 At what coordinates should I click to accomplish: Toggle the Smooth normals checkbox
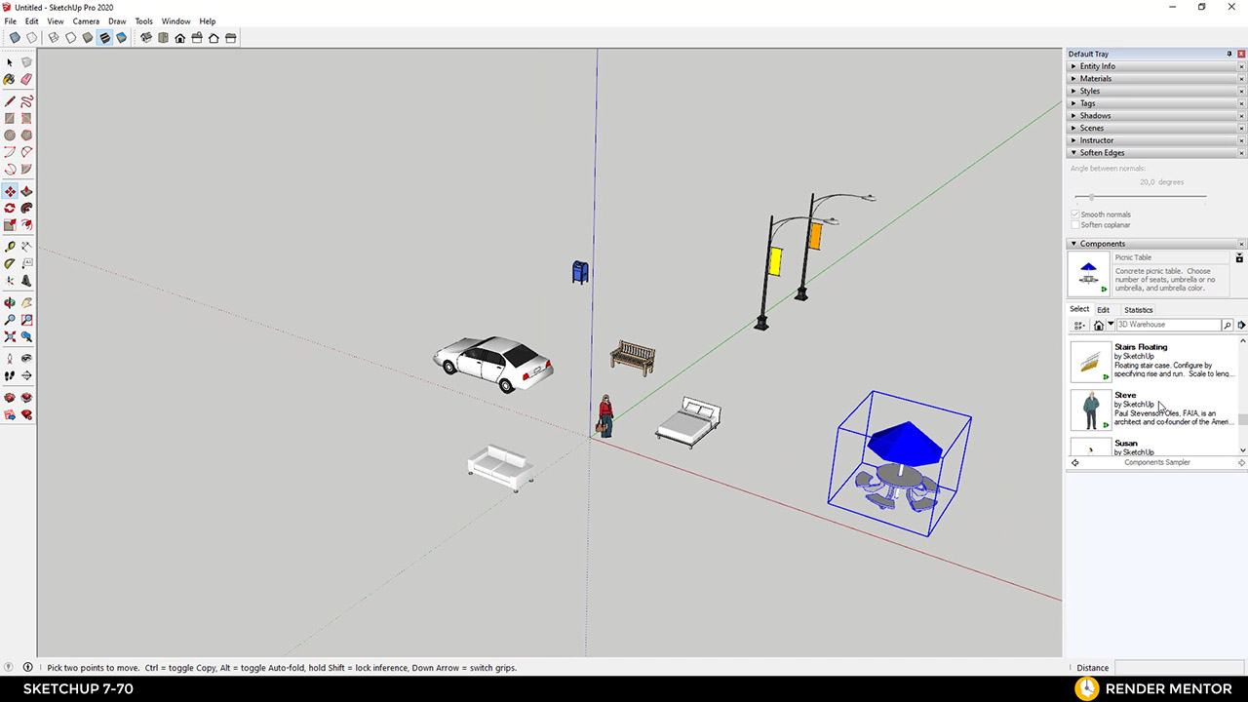click(x=1074, y=214)
